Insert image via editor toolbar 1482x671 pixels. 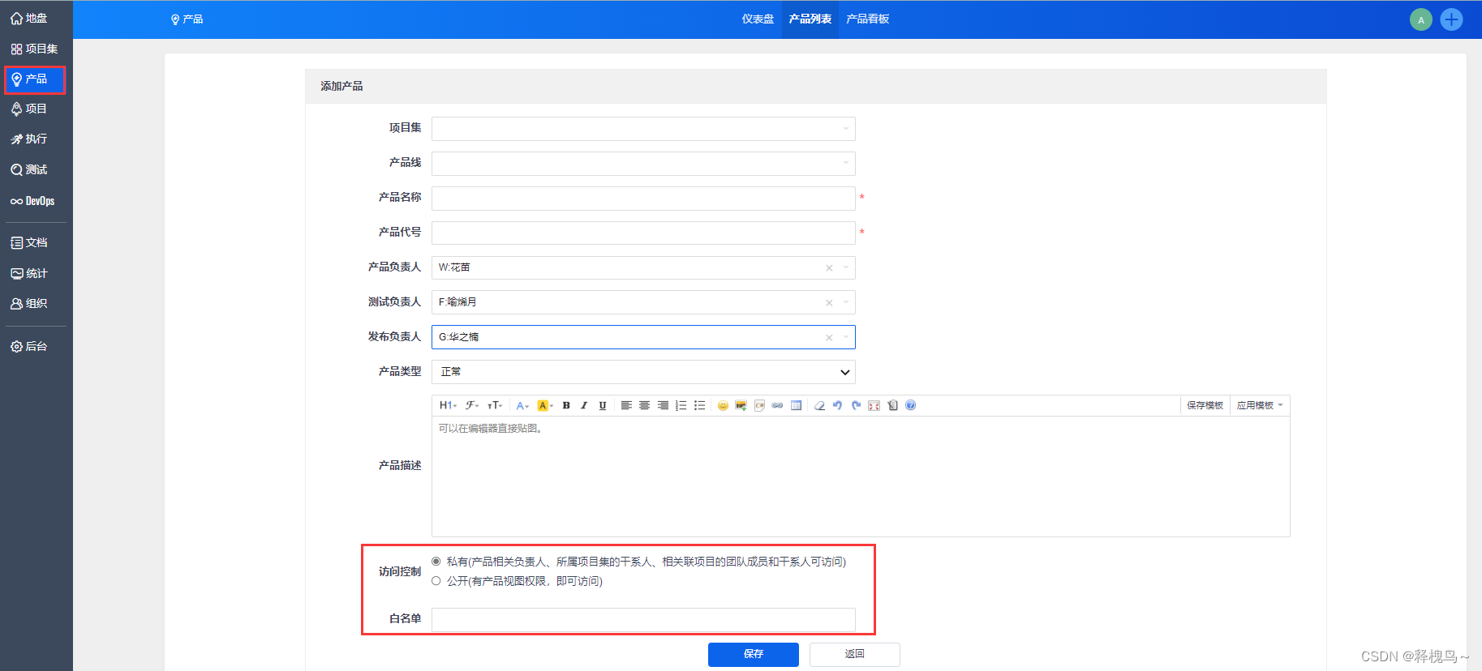[x=741, y=405]
